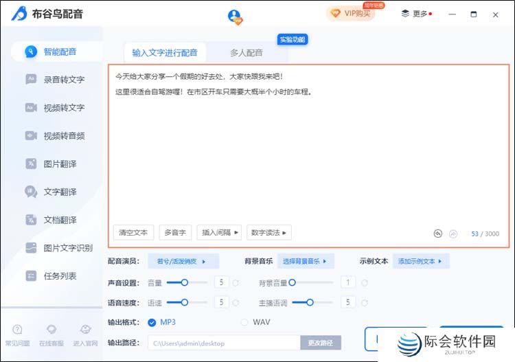The height and width of the screenshot is (362, 515).
Task: Click 多音字 button
Action: pyautogui.click(x=175, y=233)
